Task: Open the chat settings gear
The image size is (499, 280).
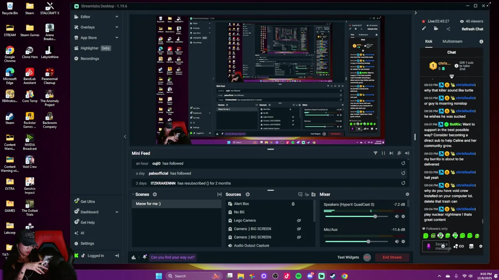Action: point(481,246)
